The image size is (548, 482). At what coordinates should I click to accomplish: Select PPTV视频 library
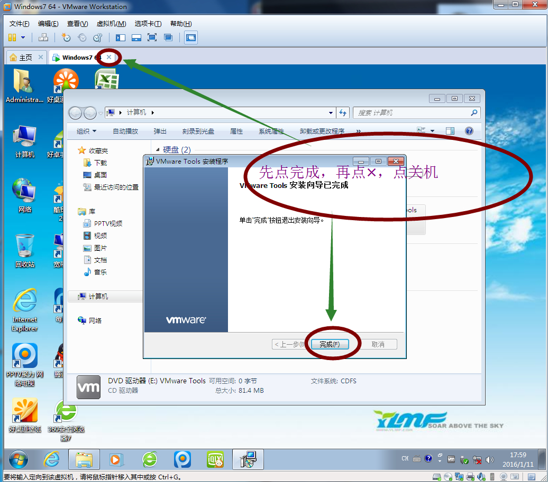(x=103, y=223)
